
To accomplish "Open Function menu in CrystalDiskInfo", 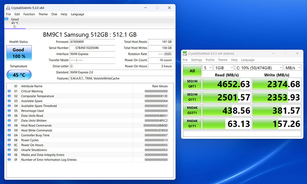I will [x=29, y=14].
